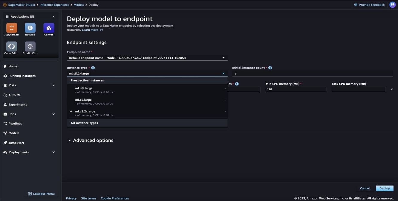Open Auto ML in the sidebar
Screen dimensions: 398x201
(x=12, y=95)
